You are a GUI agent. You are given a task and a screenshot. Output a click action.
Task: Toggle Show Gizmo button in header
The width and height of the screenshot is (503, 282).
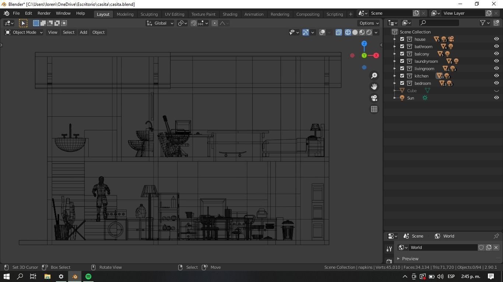[x=306, y=32]
